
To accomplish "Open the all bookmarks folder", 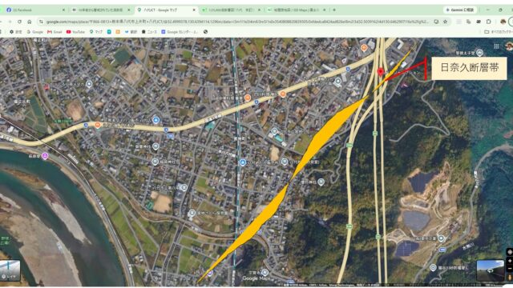I will coord(498,32).
